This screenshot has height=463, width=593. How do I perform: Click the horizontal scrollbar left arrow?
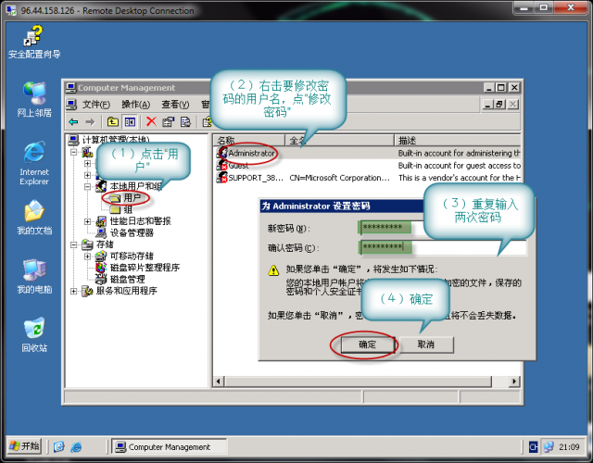pos(219,382)
